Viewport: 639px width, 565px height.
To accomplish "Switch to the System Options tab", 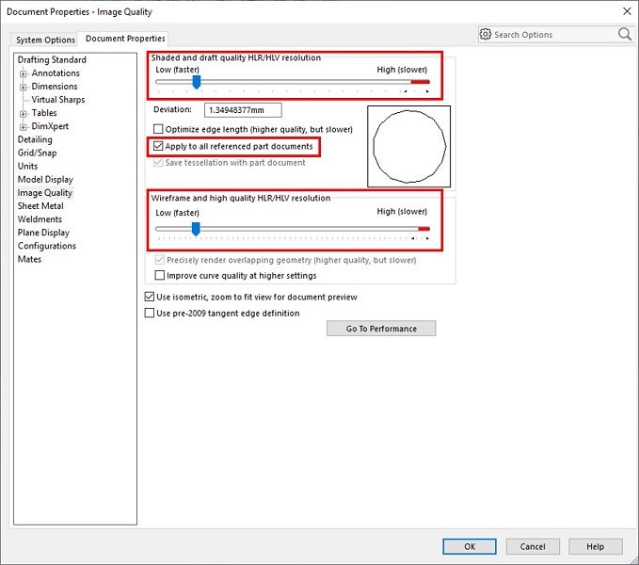I will tap(45, 40).
